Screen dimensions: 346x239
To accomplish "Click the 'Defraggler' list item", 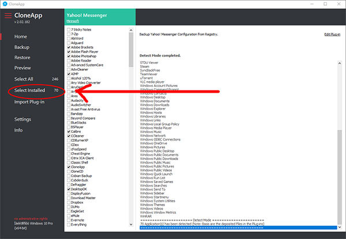I will point(78,185).
